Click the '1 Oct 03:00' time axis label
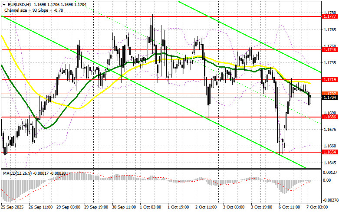339x212 pixels. click(151, 207)
